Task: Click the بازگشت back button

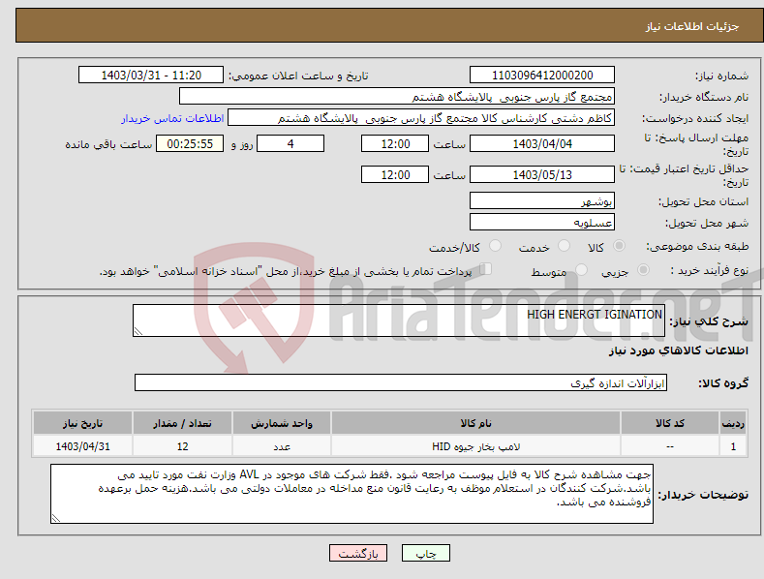Action: [x=358, y=553]
